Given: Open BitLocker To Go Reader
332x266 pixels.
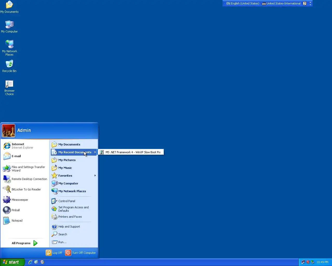Looking at the screenshot, I should pos(25,189).
